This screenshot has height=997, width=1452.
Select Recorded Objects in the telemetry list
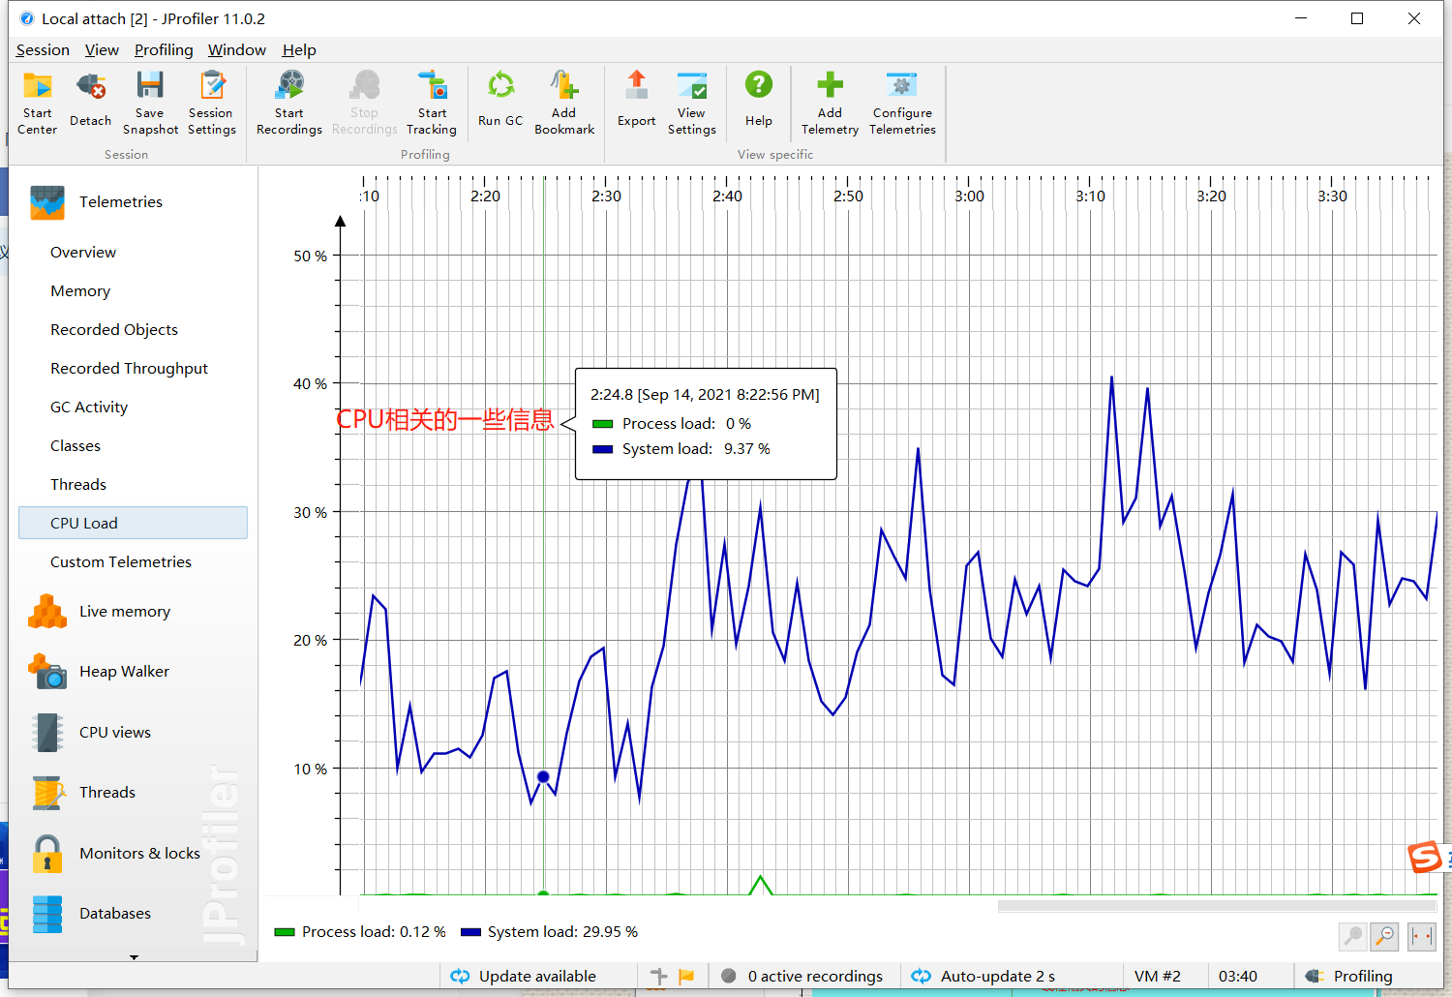pyautogui.click(x=114, y=329)
